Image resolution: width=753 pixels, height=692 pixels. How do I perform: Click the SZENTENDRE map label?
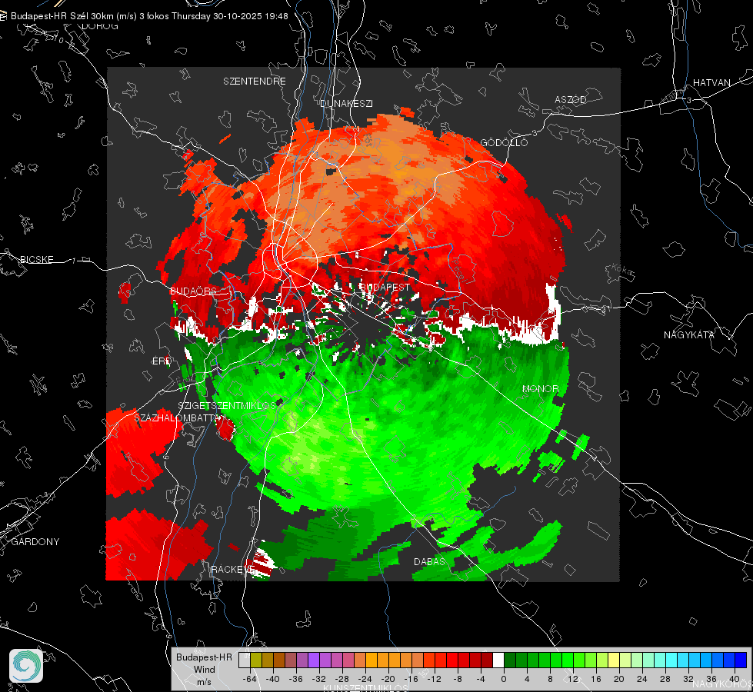pyautogui.click(x=254, y=82)
